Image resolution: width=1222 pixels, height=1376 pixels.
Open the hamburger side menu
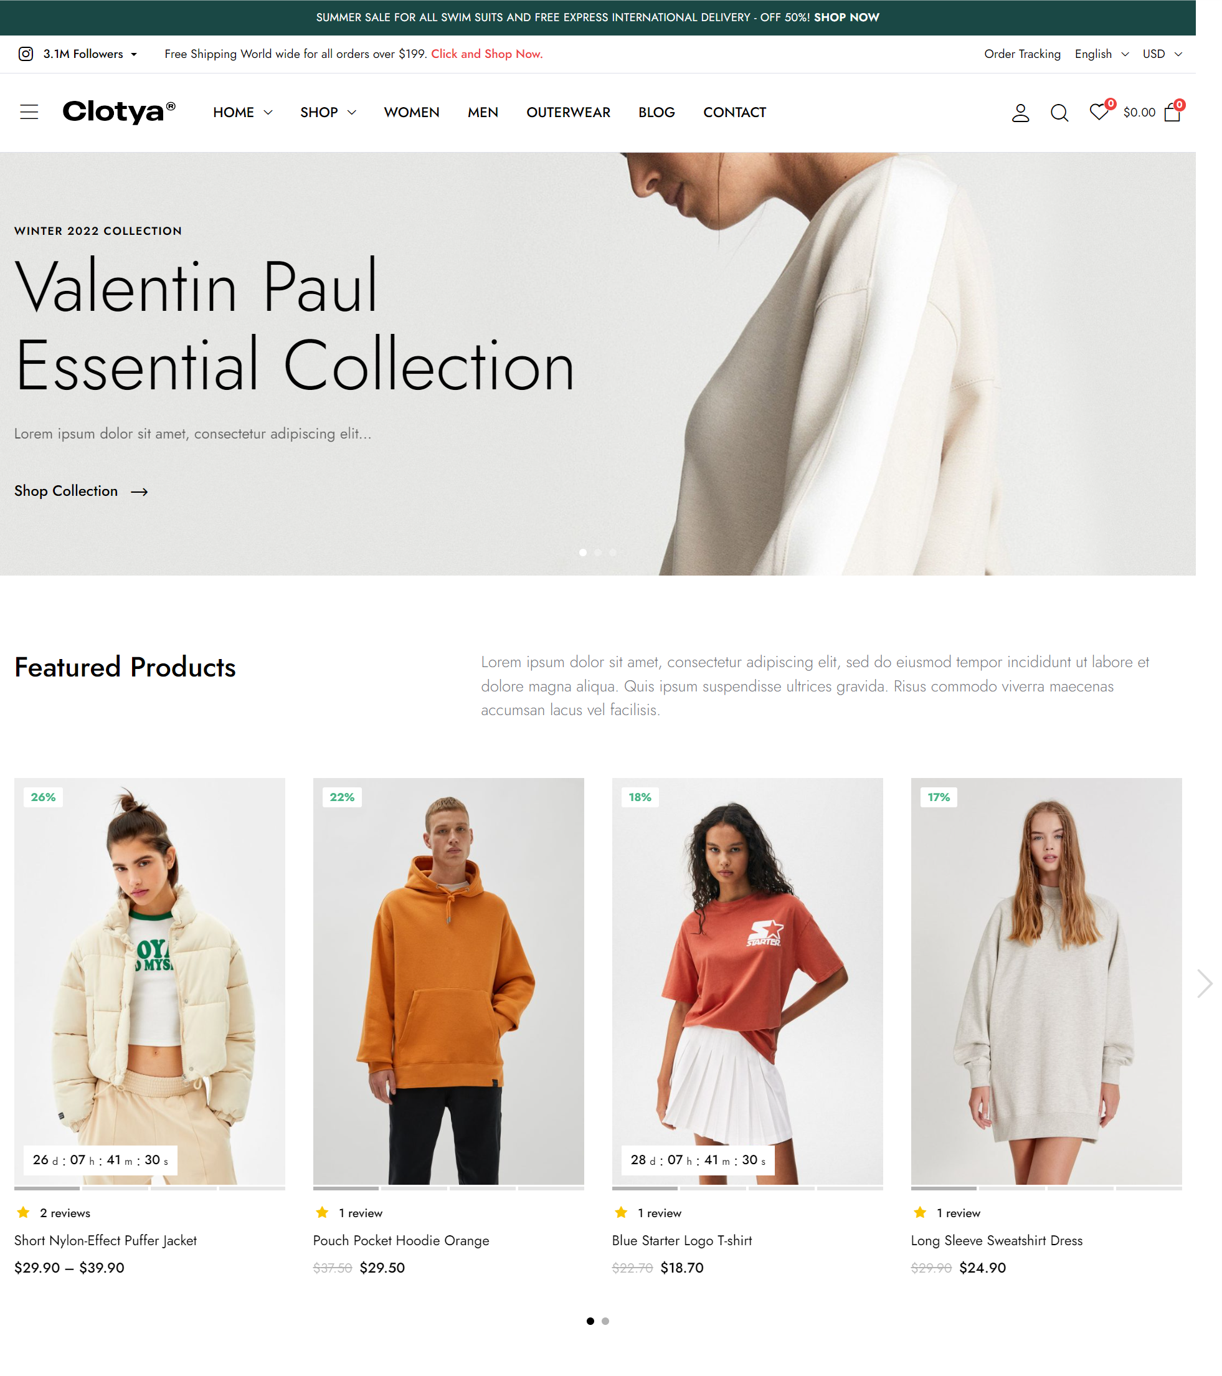(x=29, y=112)
